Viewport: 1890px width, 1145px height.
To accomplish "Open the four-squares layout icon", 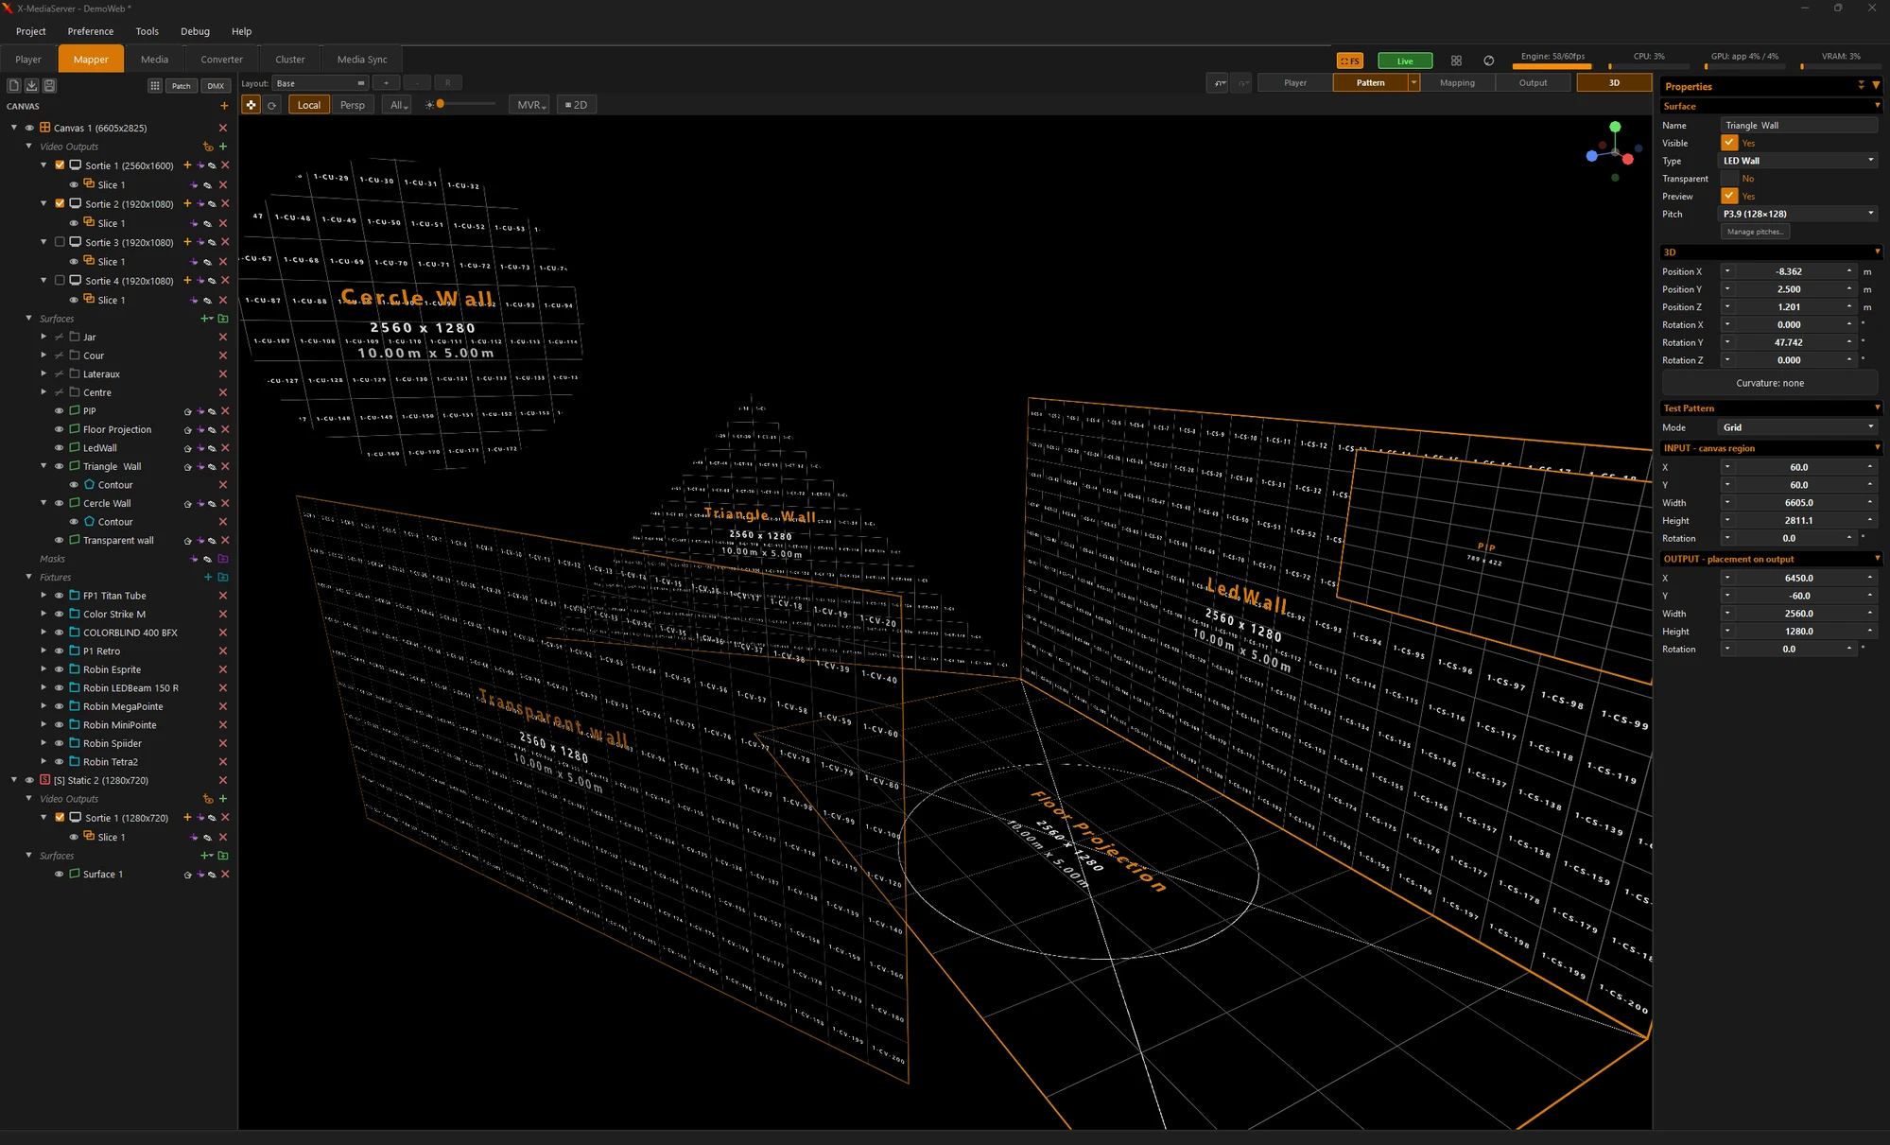I will [1456, 61].
